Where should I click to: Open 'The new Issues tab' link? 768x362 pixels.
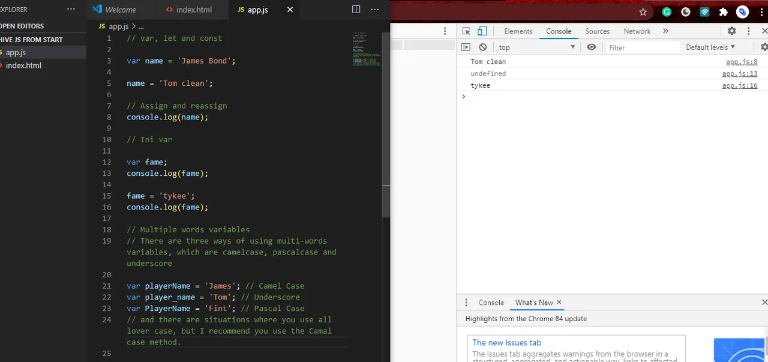[x=506, y=343]
